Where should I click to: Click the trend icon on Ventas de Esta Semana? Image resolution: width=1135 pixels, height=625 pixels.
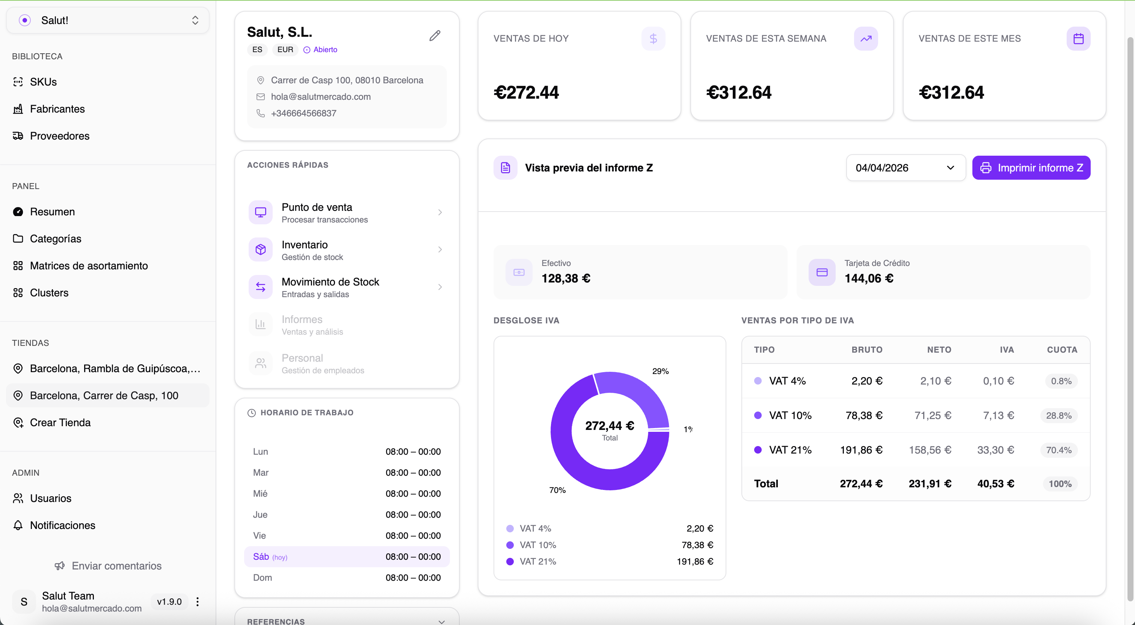(865, 38)
